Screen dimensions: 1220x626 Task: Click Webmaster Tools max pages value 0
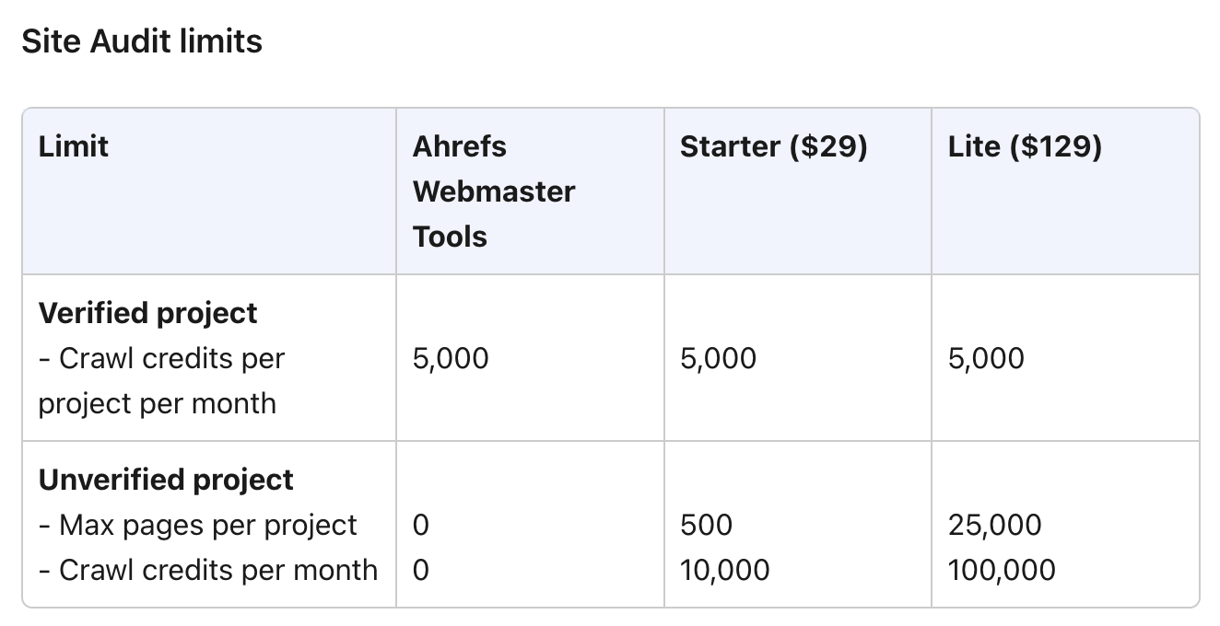point(421,525)
